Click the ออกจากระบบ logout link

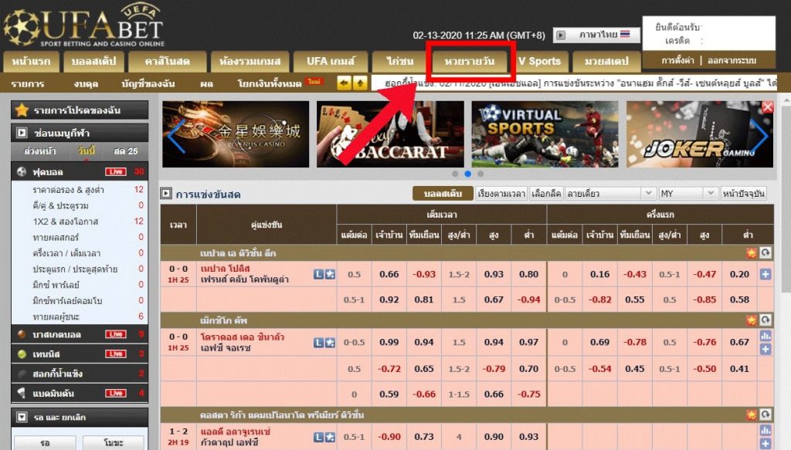coord(732,60)
